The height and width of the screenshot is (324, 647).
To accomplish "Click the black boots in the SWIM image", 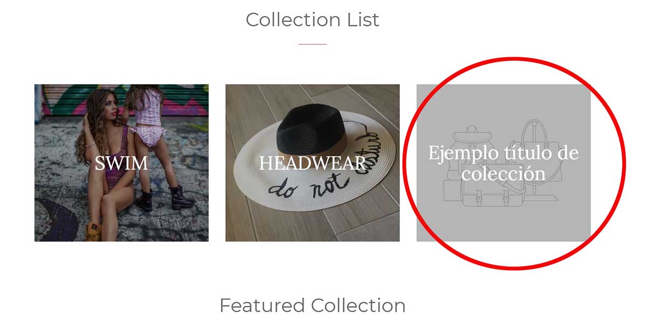I will point(163,198).
